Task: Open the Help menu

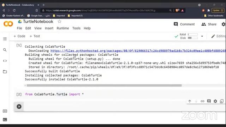Action: point(87,28)
